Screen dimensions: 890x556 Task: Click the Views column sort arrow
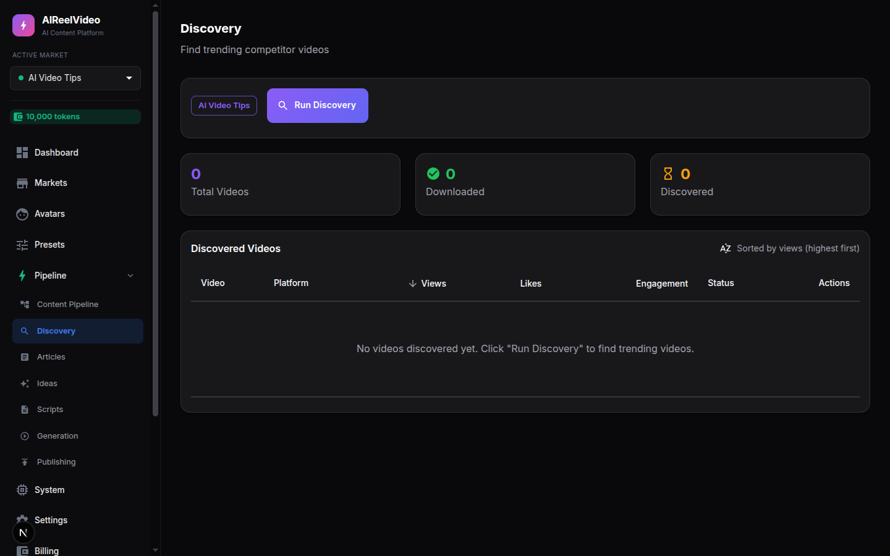click(413, 283)
